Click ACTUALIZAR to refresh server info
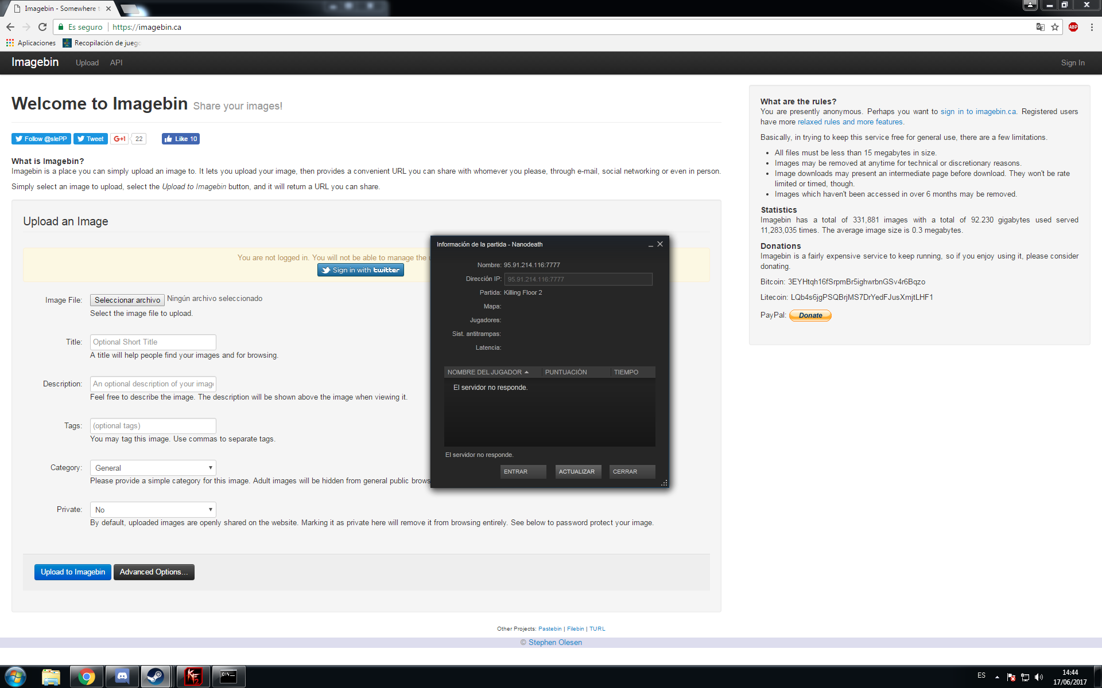This screenshot has width=1102, height=688. point(578,471)
